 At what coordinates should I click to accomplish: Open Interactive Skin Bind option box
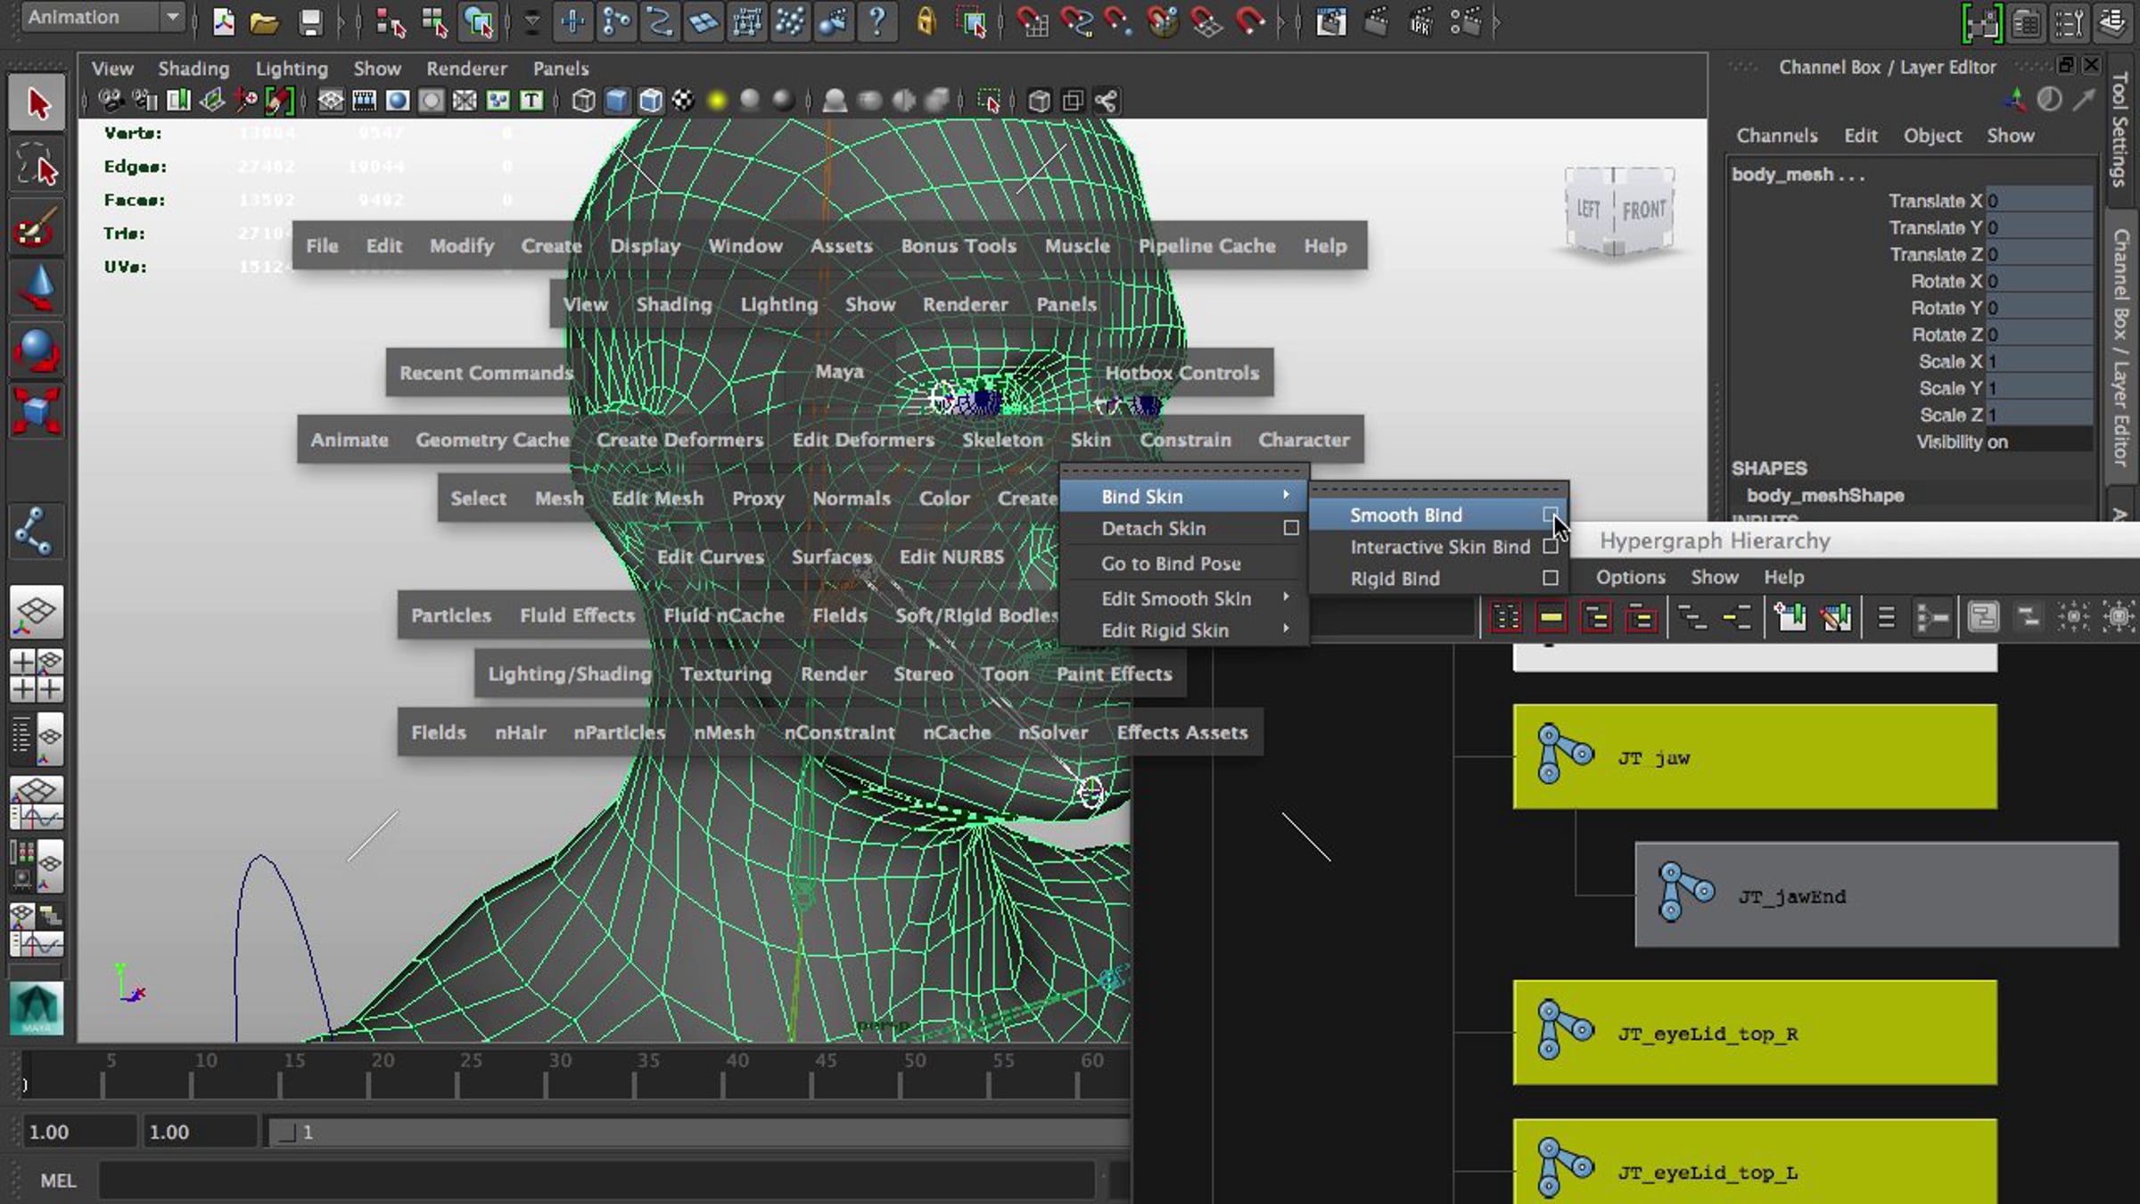1551,546
